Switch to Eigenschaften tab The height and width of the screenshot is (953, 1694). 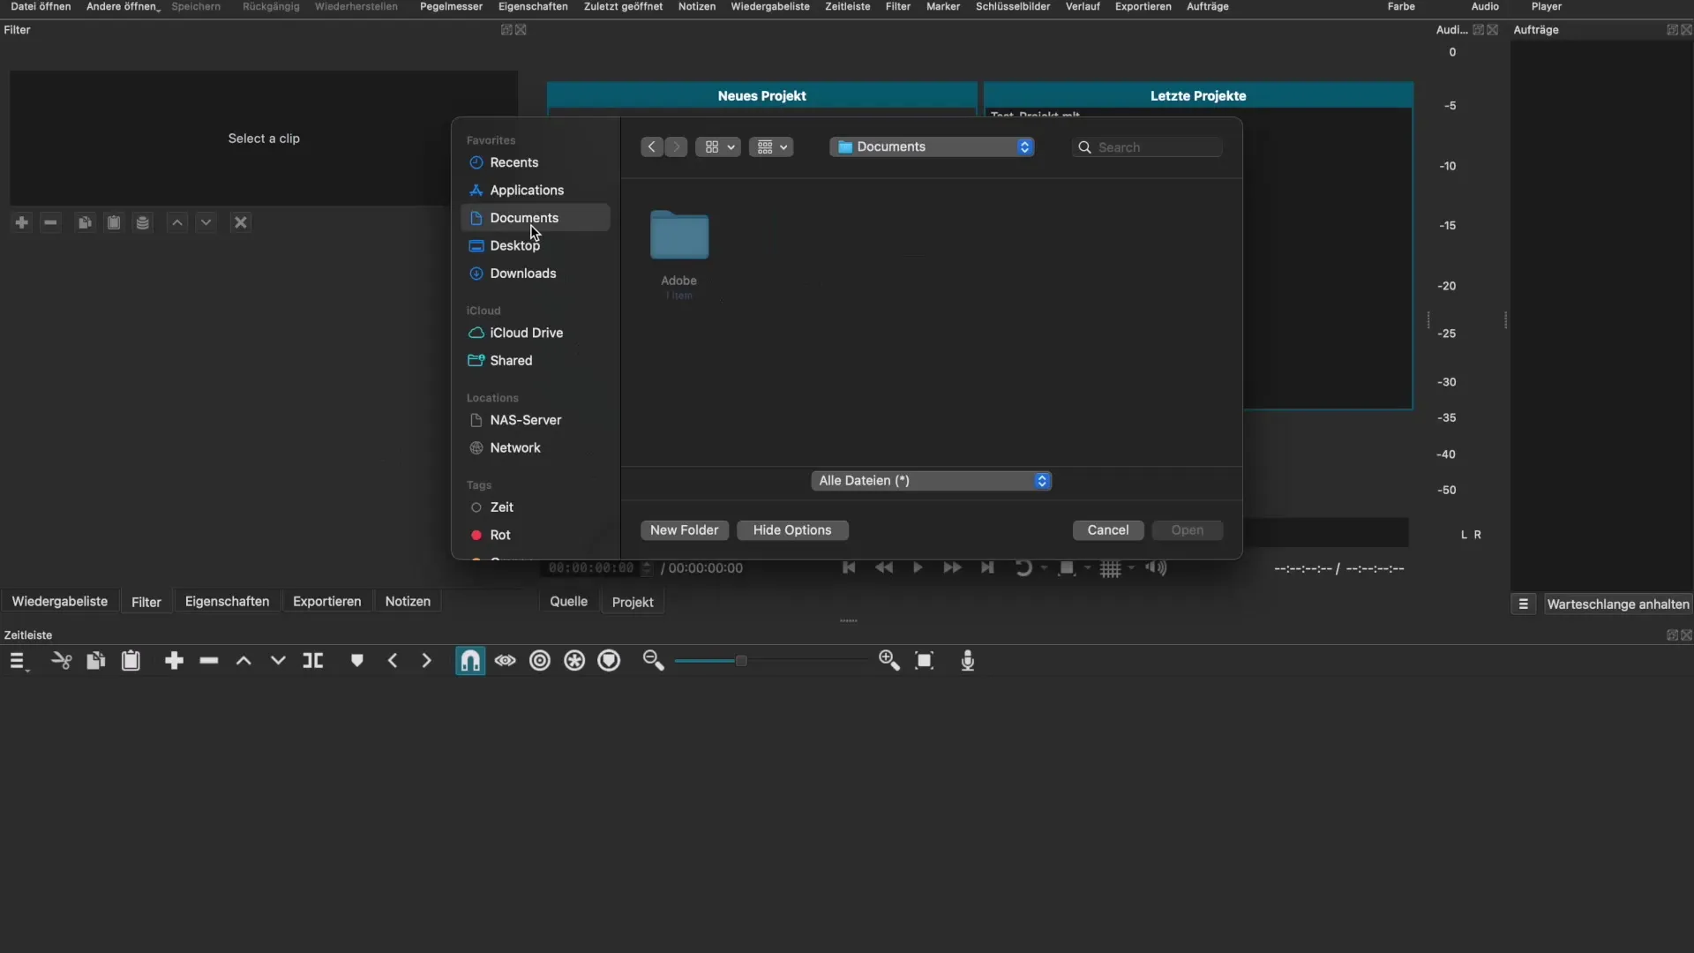pos(227,601)
